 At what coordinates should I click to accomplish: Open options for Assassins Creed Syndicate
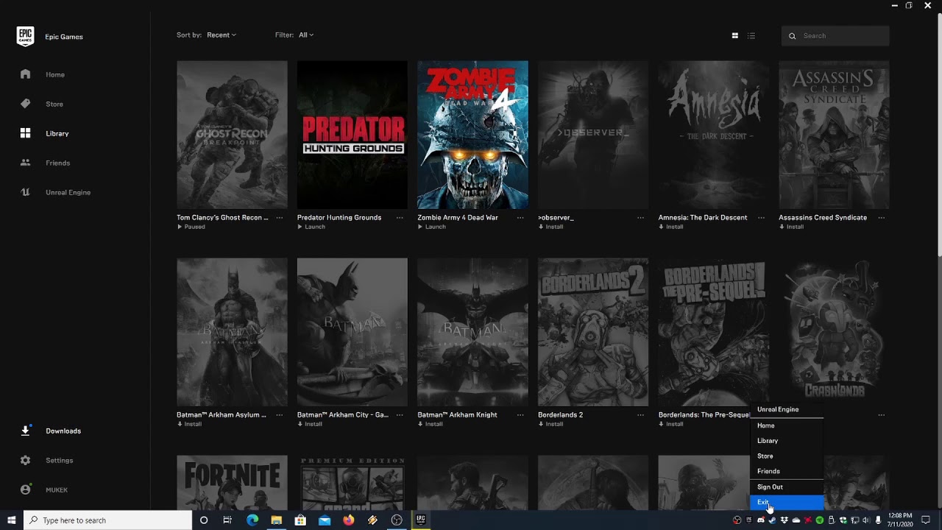(x=881, y=218)
